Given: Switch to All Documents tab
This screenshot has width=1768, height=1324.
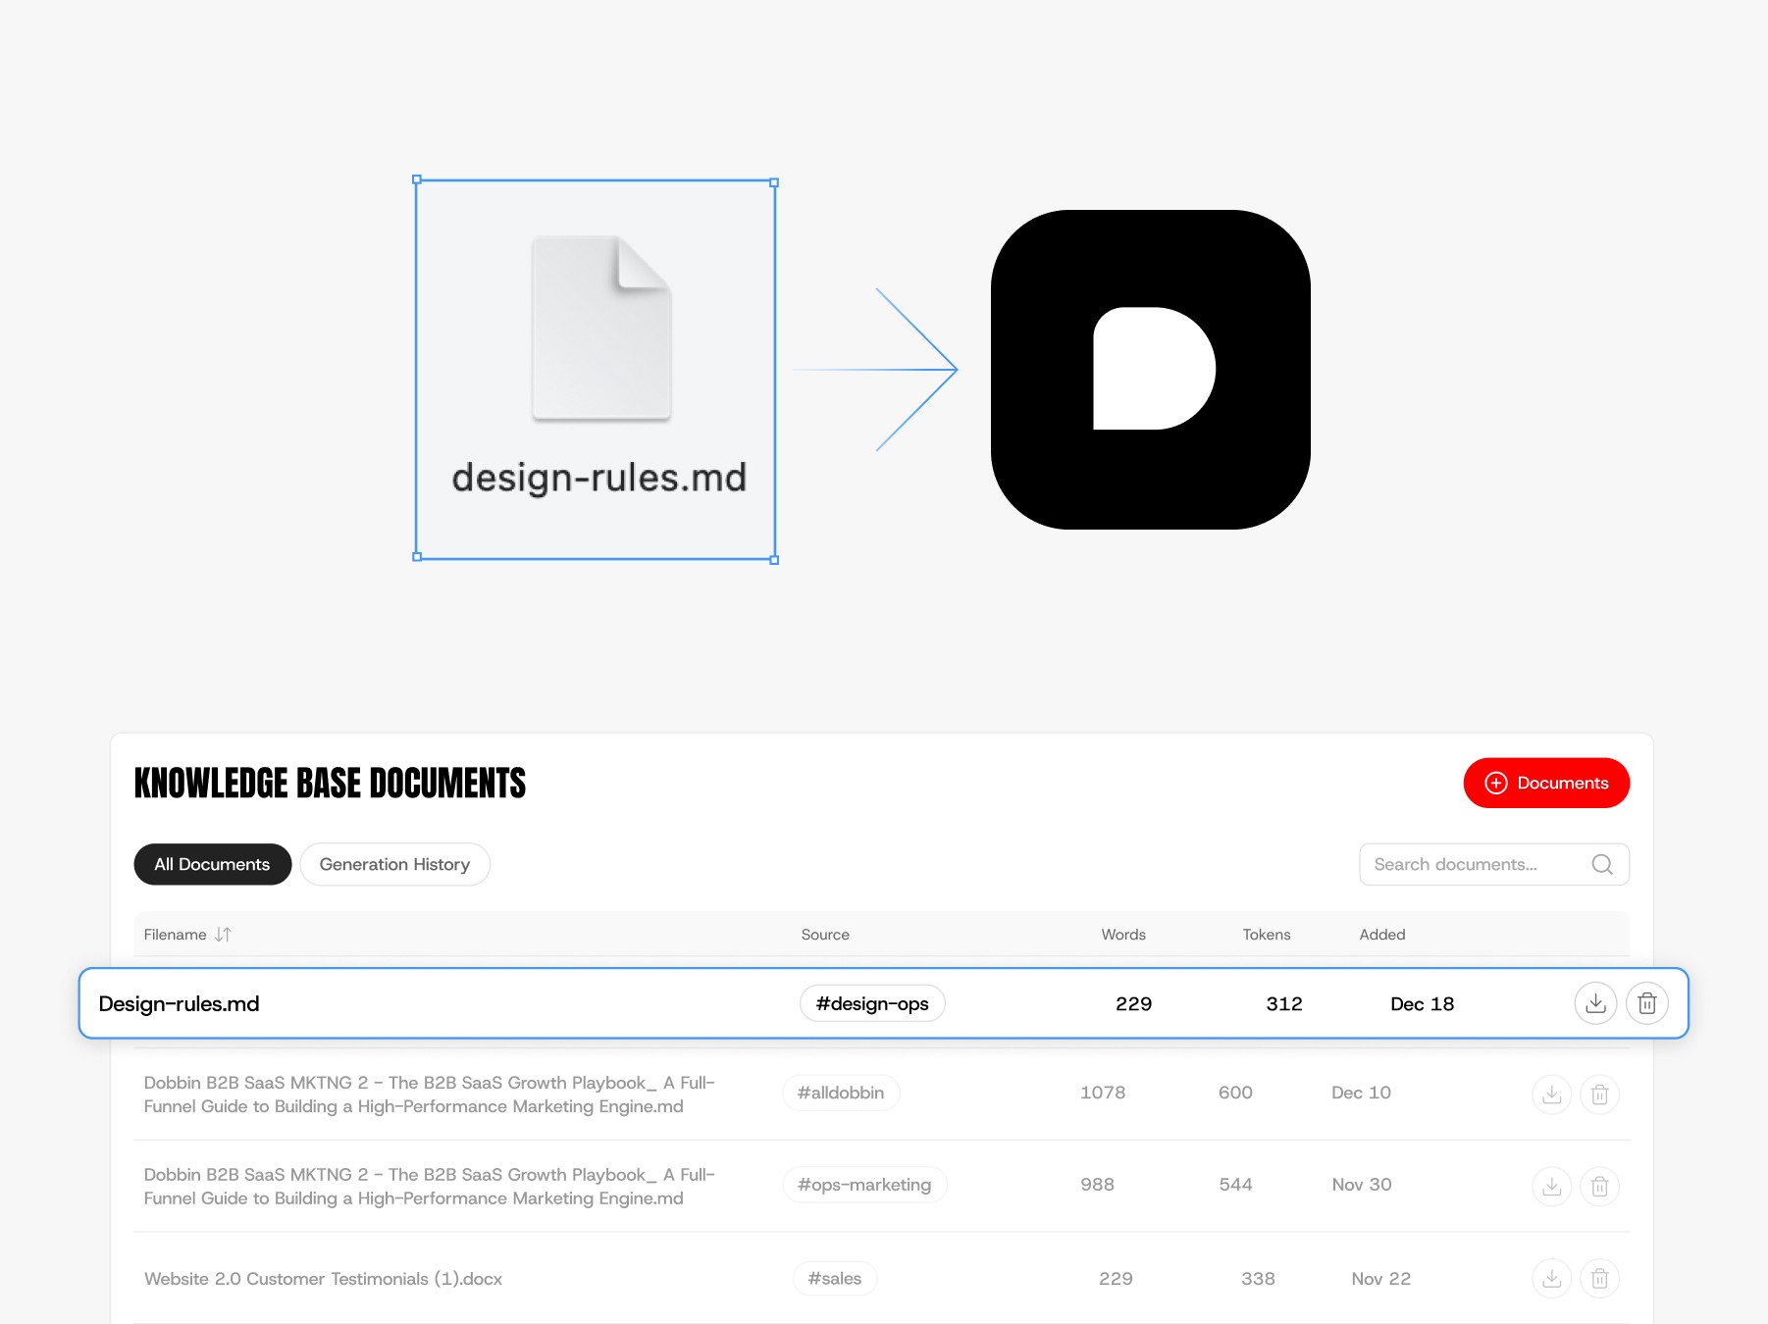Looking at the screenshot, I should (212, 864).
